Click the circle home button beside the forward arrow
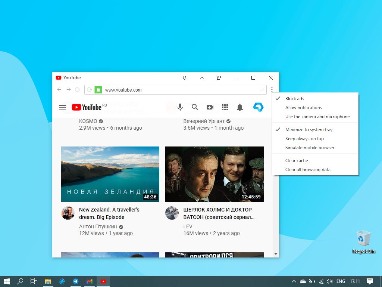This screenshot has height=287, width=382. pos(77,90)
